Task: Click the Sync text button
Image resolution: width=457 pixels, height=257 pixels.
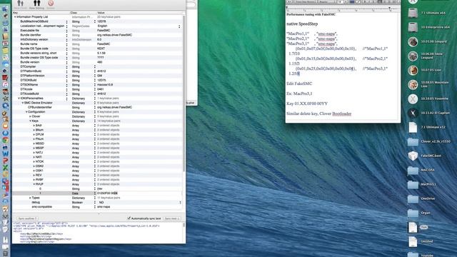Action: click(171, 218)
